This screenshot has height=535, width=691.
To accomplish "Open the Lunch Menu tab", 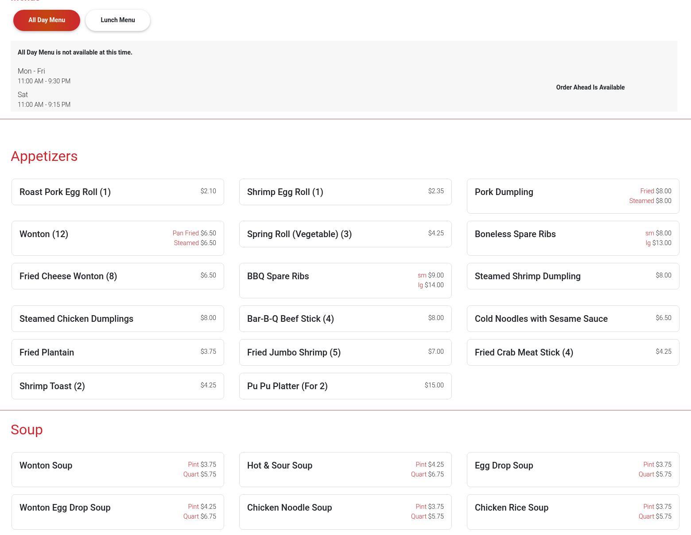I will coord(117,20).
